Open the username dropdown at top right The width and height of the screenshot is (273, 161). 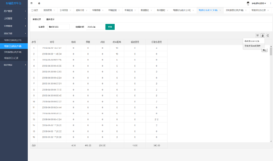click(x=259, y=3)
